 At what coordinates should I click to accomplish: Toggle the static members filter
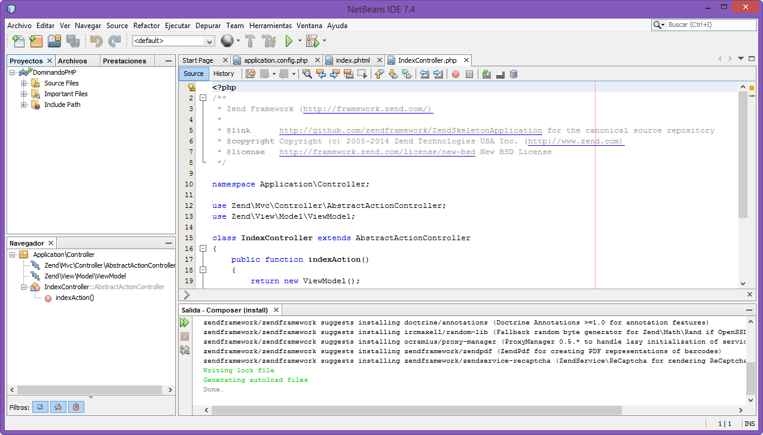pos(57,407)
